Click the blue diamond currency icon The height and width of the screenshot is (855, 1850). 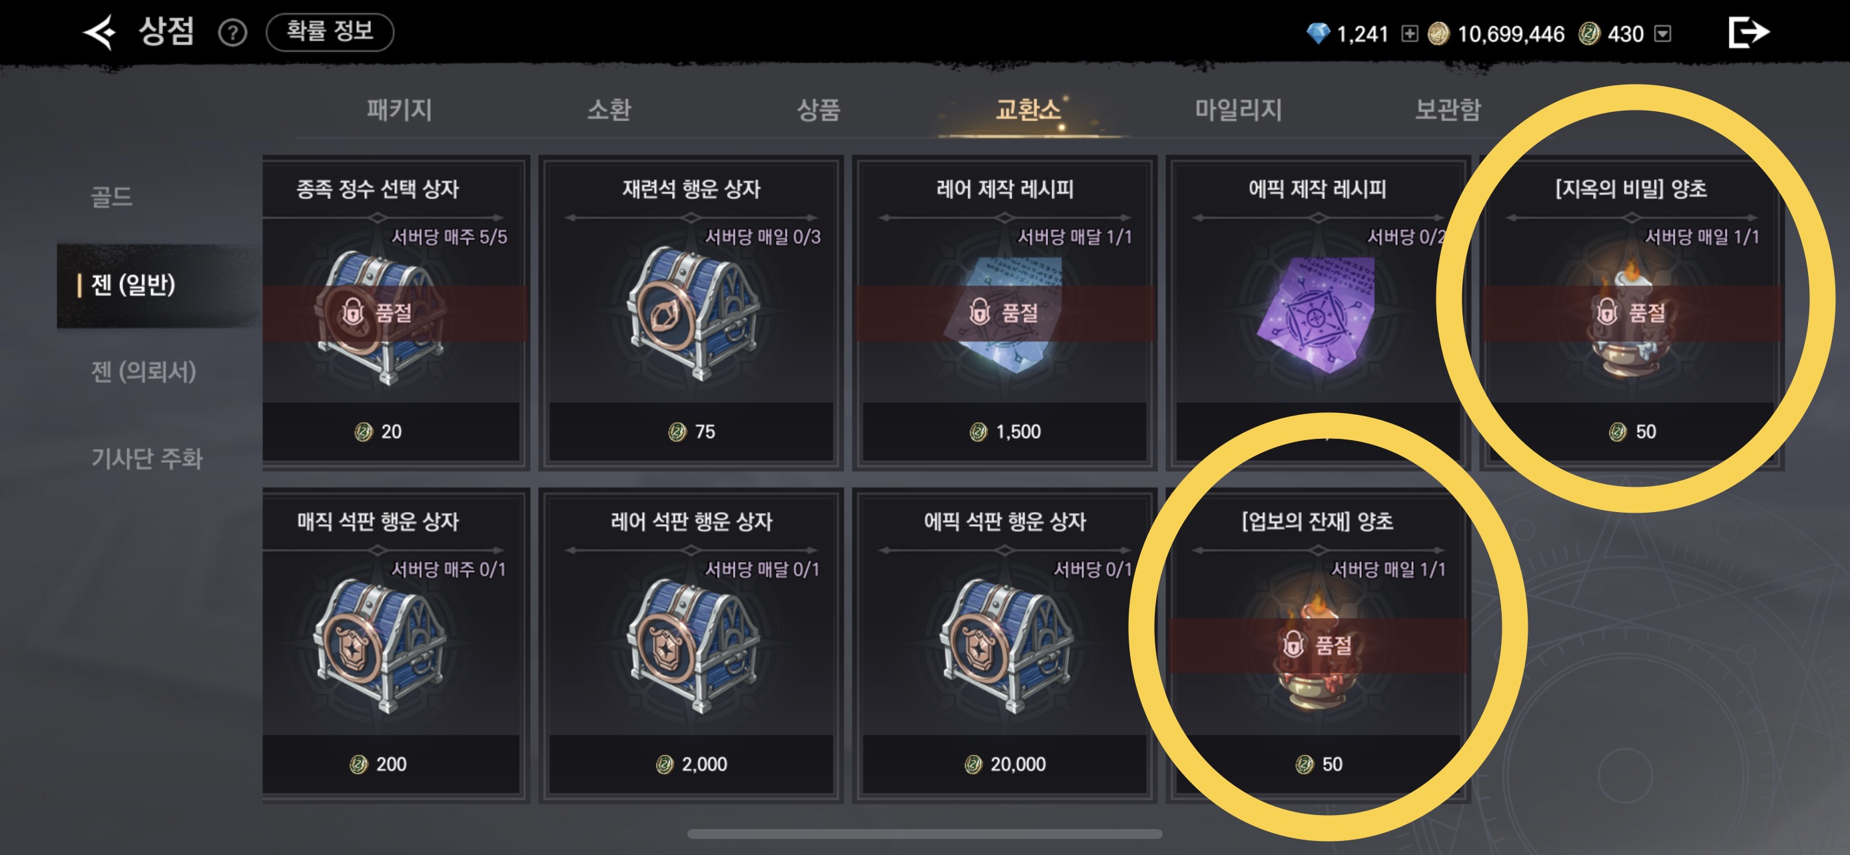[x=1318, y=33]
